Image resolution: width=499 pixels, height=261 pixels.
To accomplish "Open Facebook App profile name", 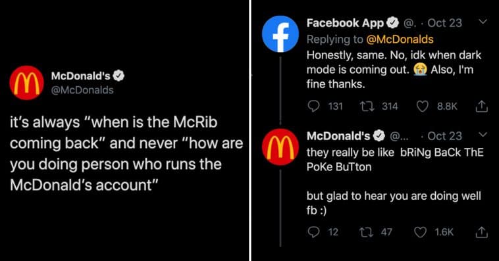I will [346, 23].
